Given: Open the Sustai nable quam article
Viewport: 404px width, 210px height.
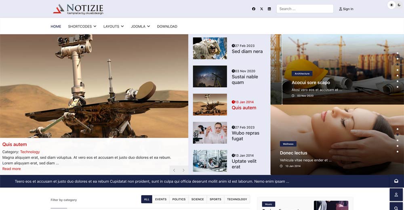Looking at the screenshot, I should tap(245, 80).
